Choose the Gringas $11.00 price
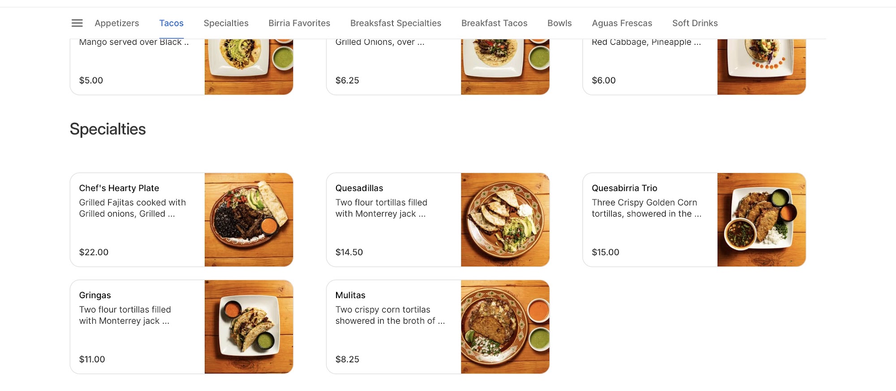The image size is (896, 391). 92,359
